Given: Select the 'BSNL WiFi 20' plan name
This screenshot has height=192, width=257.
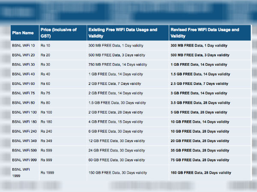Looking at the screenshot, I should click(x=24, y=55).
